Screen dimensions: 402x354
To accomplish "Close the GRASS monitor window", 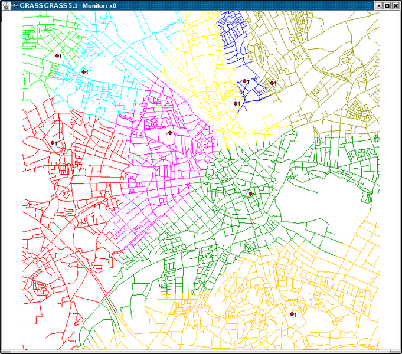I will coord(396,5).
